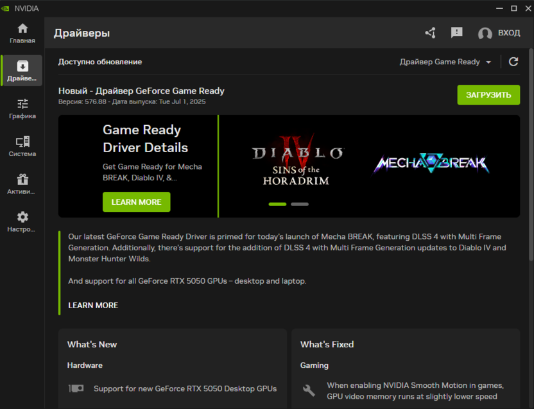
Task: Refresh the driver update check
Action: (513, 62)
